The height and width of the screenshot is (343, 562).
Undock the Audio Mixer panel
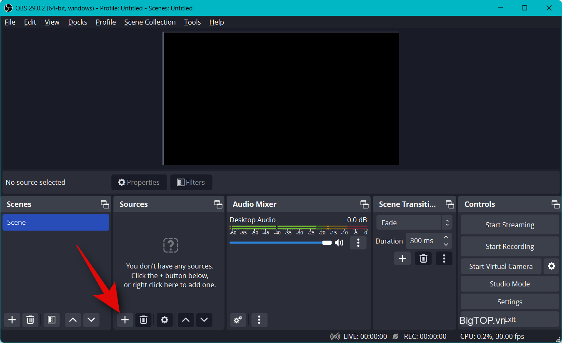[365, 204]
